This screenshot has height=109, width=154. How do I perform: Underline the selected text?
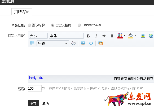pyautogui.click(x=112, y=36)
